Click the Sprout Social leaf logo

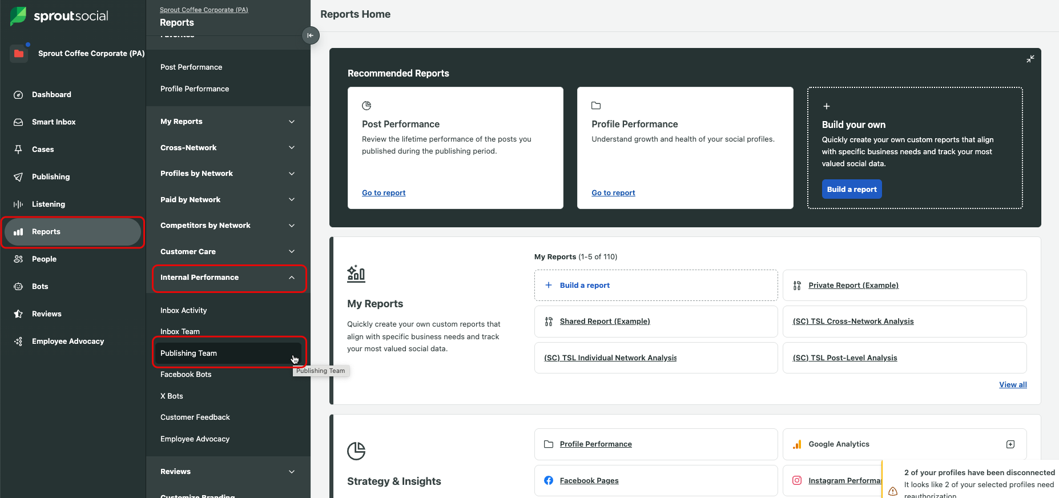18,16
